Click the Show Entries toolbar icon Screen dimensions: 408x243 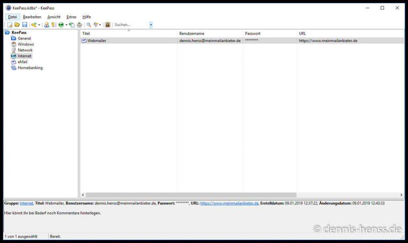pyautogui.click(x=96, y=25)
